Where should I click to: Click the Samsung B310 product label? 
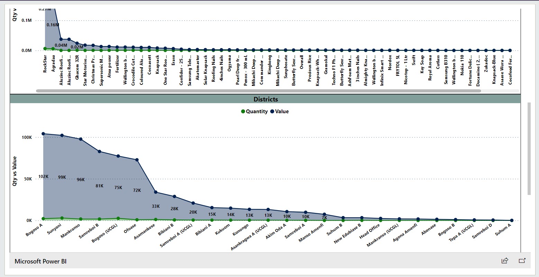[x=446, y=69]
